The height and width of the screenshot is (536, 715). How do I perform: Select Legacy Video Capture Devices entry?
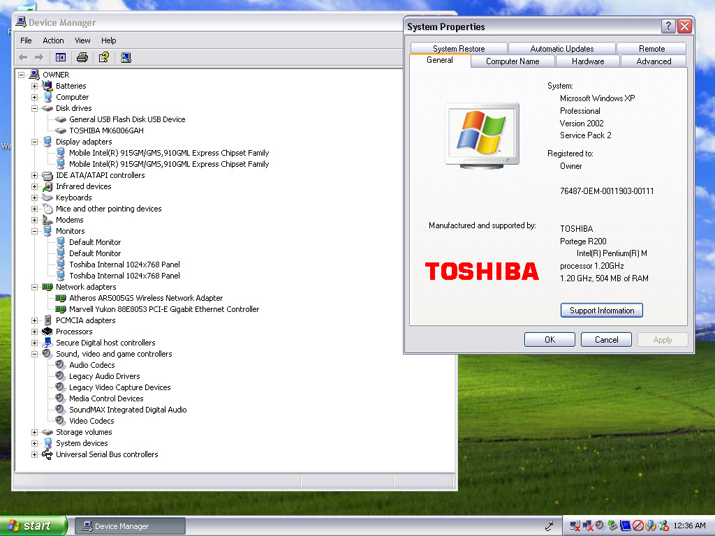pyautogui.click(x=120, y=387)
